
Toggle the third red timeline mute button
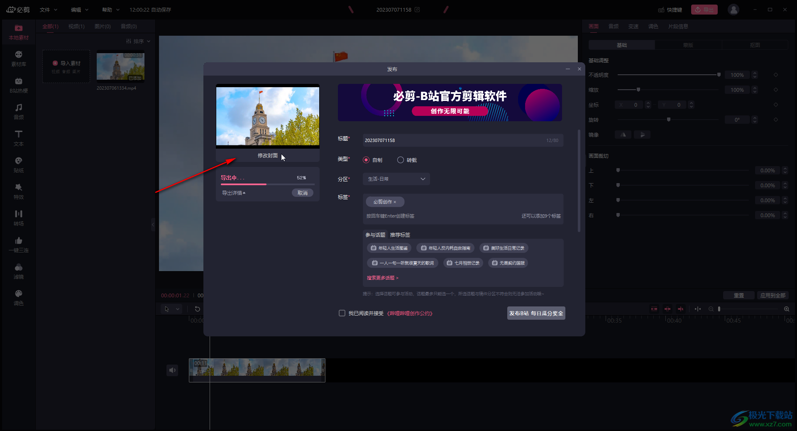(681, 309)
